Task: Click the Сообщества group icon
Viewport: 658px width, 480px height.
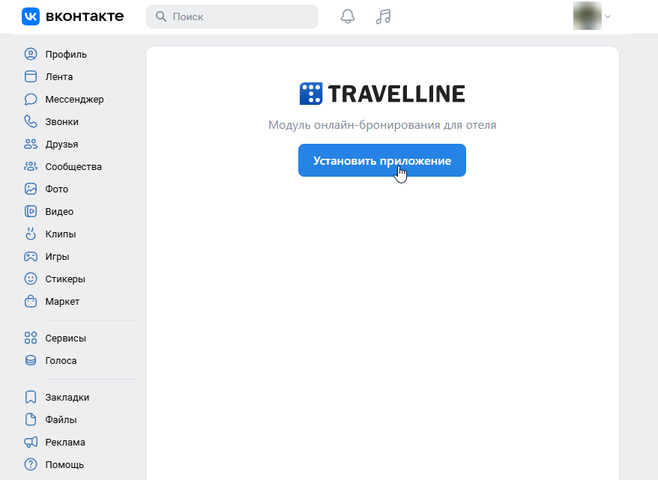Action: tap(31, 166)
